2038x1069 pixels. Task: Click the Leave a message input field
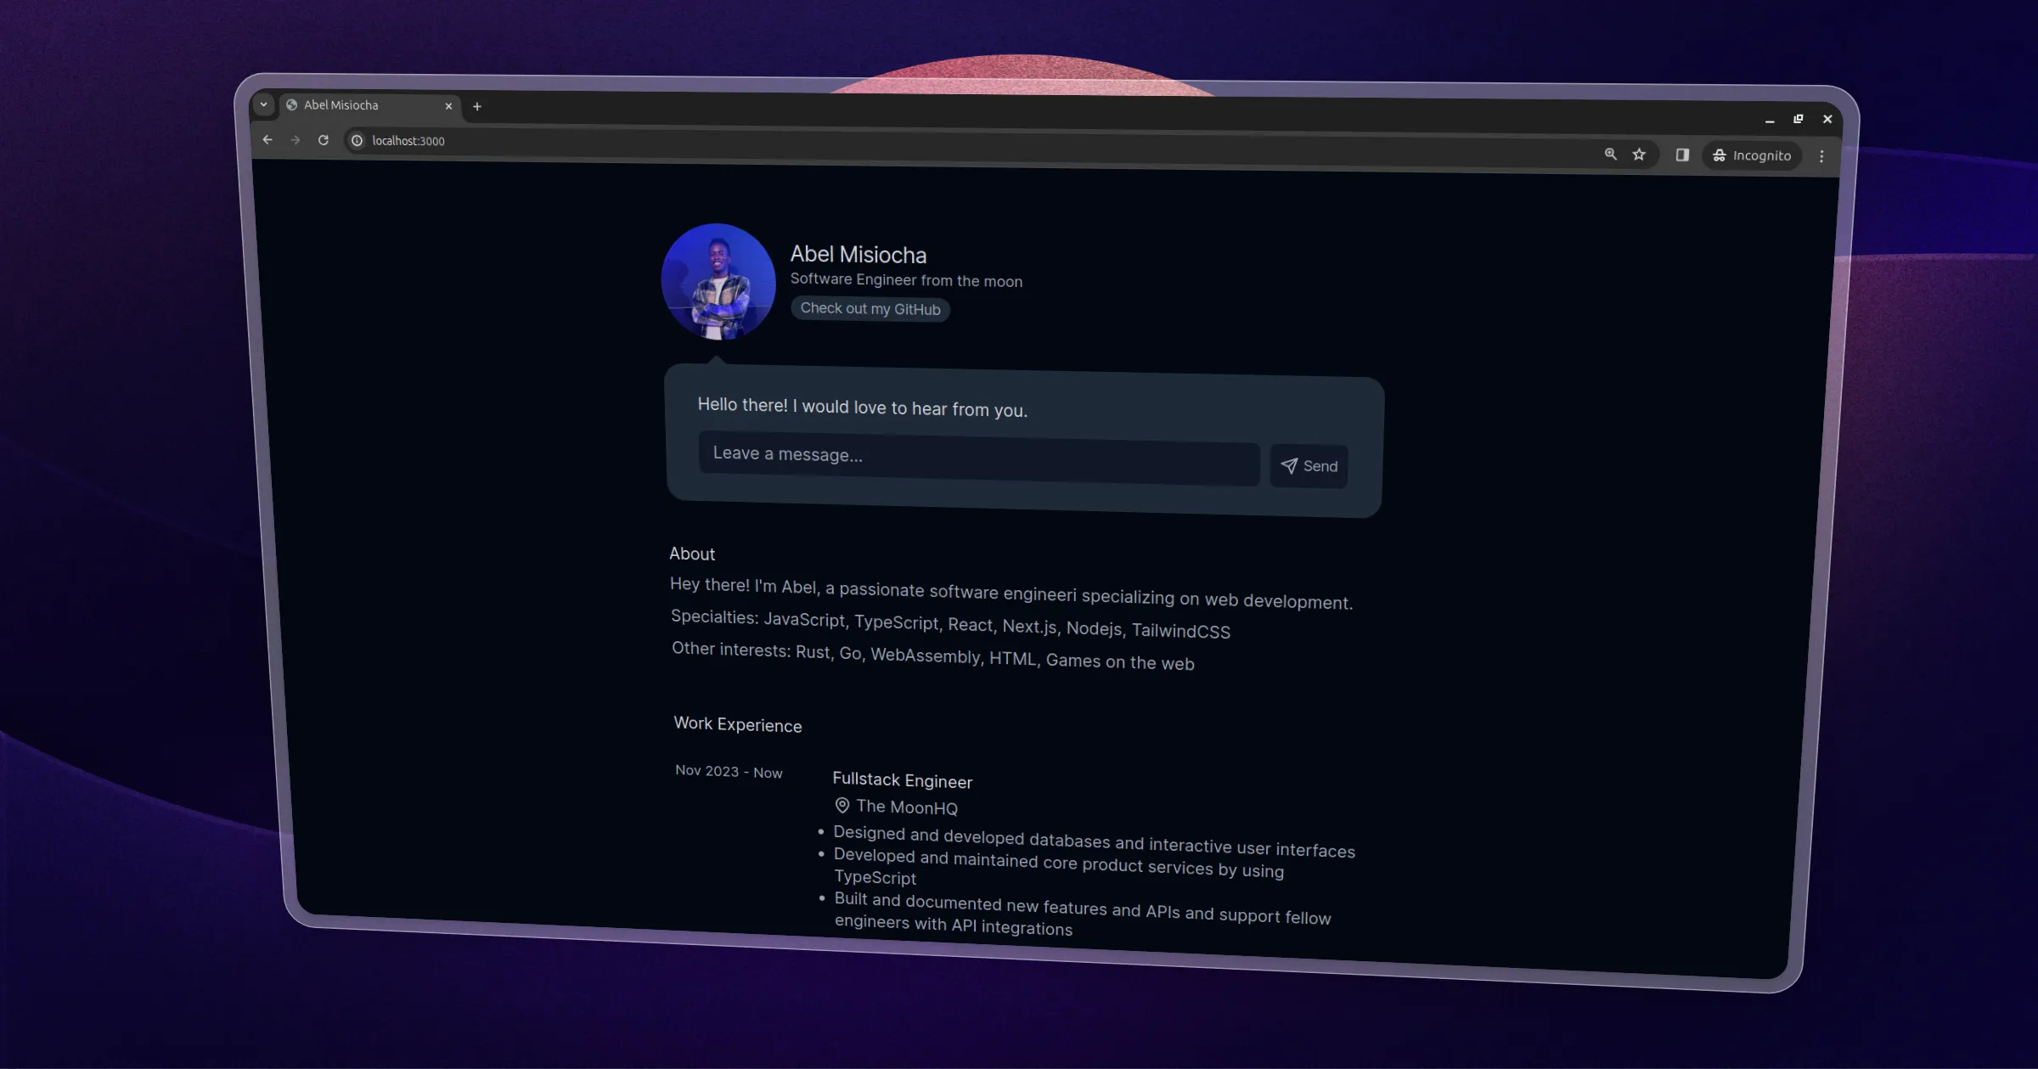(x=978, y=459)
